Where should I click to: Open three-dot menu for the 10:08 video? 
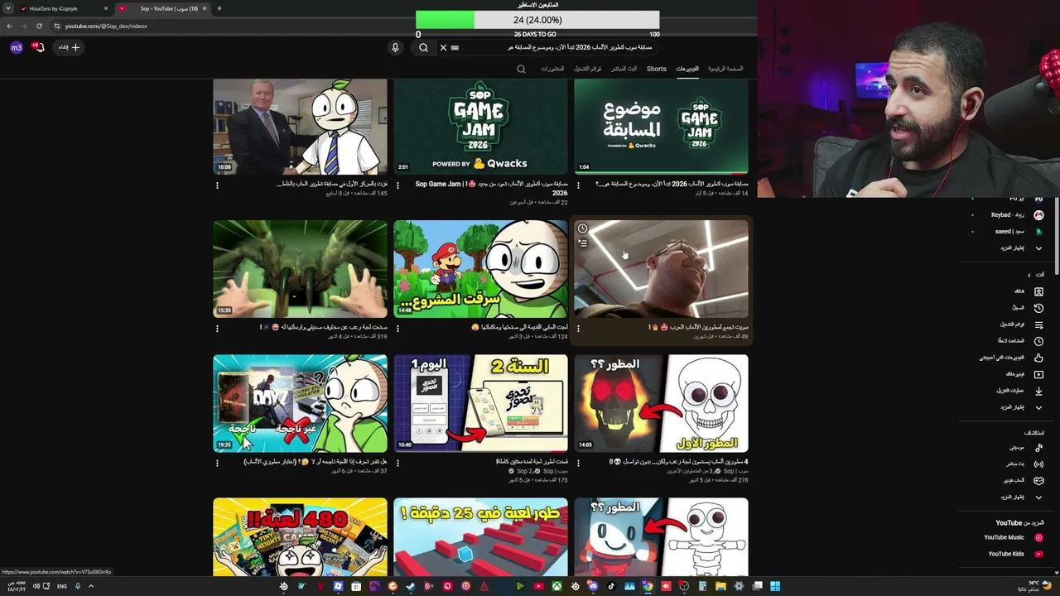[217, 185]
